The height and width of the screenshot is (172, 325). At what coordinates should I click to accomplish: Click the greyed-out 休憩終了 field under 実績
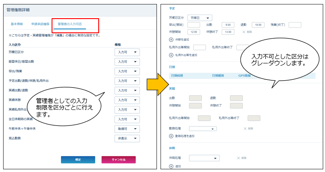tap(236, 106)
